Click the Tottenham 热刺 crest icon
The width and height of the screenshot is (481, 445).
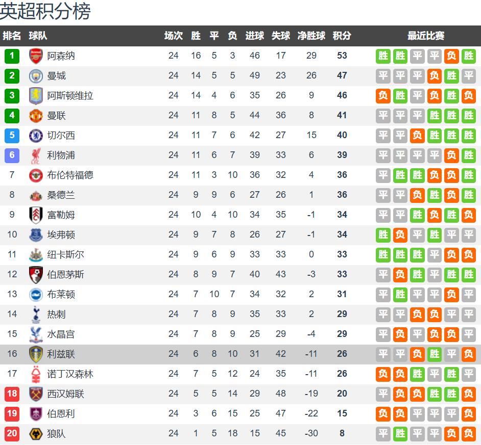click(36, 314)
